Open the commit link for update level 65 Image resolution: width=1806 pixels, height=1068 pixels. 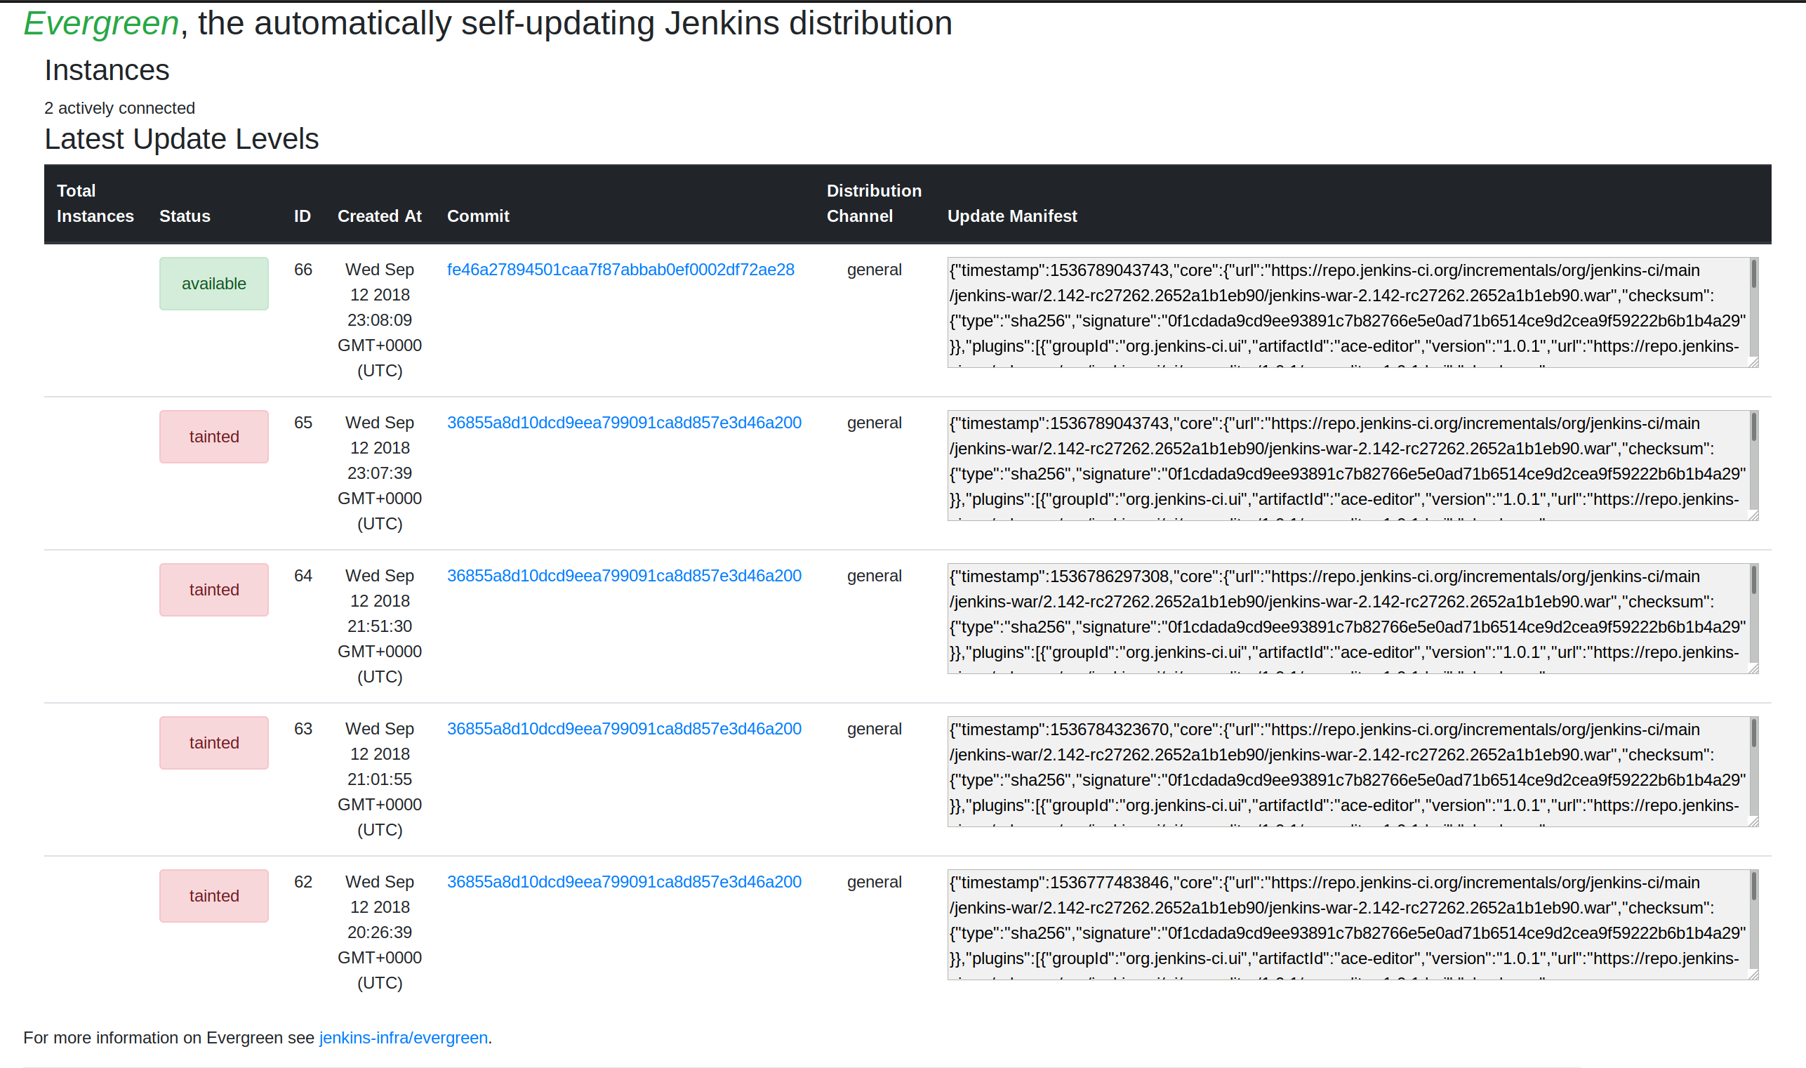[623, 423]
